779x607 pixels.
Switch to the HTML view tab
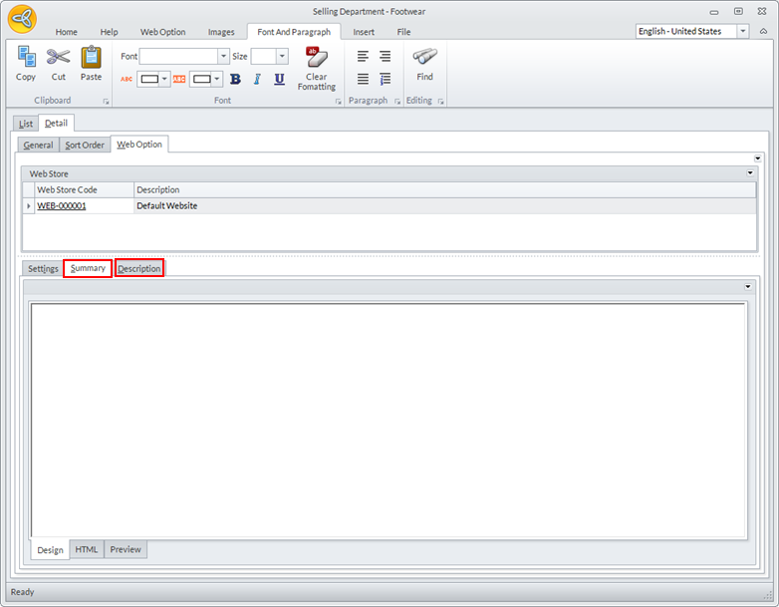coord(87,549)
